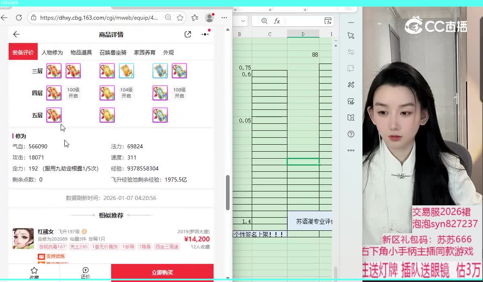483x282 pixels.
Task: Click cell with value 0.75
Action: pos(242,67)
